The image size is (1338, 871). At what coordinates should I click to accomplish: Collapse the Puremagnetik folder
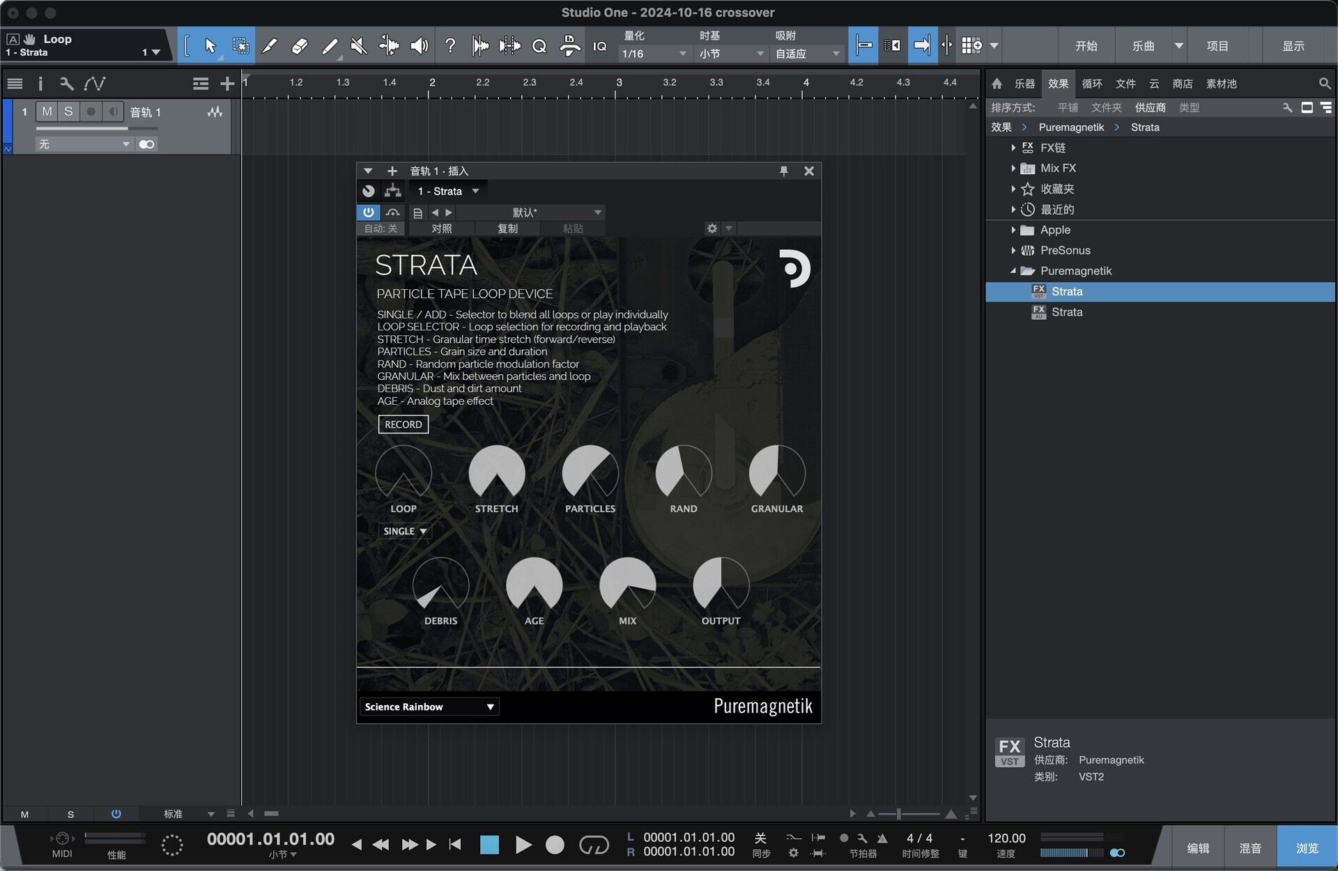[1013, 271]
